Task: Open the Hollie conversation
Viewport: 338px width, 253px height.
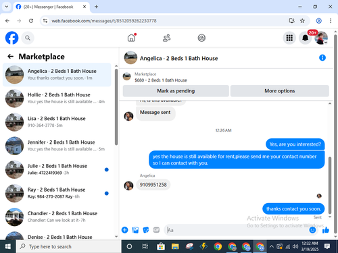Action: point(57,99)
